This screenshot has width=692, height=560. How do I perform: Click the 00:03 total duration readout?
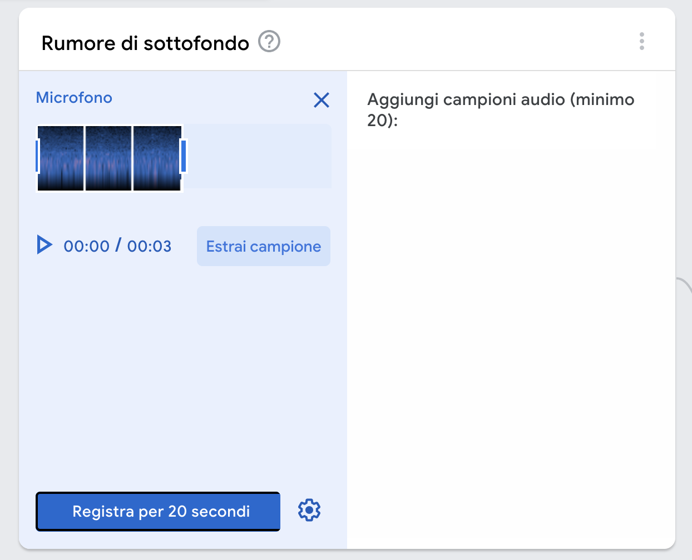tap(149, 246)
